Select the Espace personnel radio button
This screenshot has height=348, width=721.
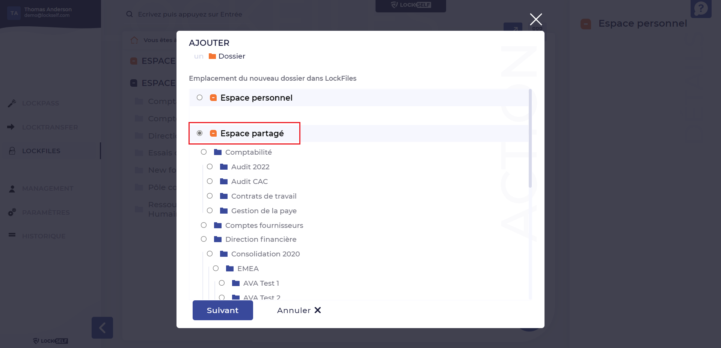point(200,98)
